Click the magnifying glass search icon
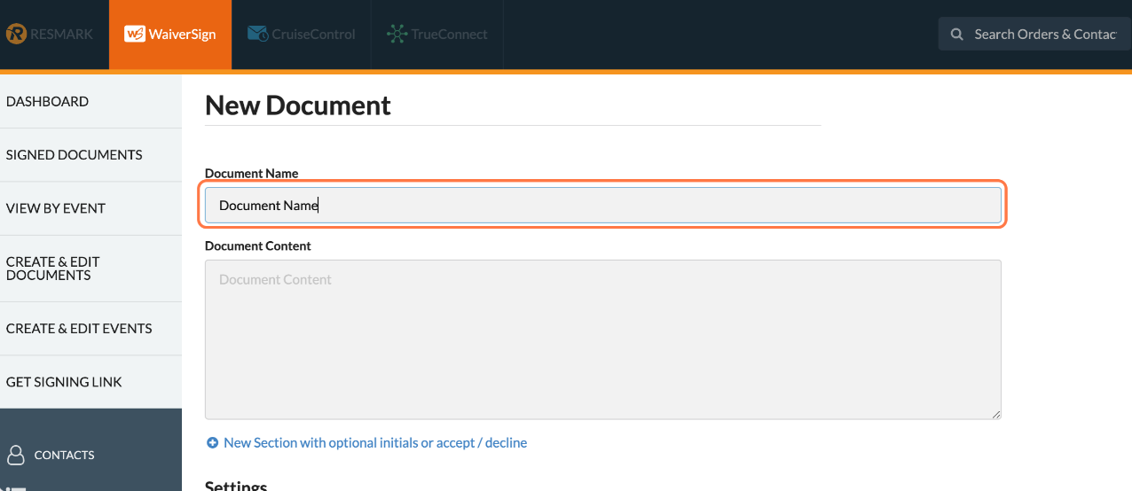Viewport: 1132px width, 491px height. click(x=957, y=35)
